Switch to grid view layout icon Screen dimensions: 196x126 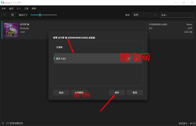12,15
